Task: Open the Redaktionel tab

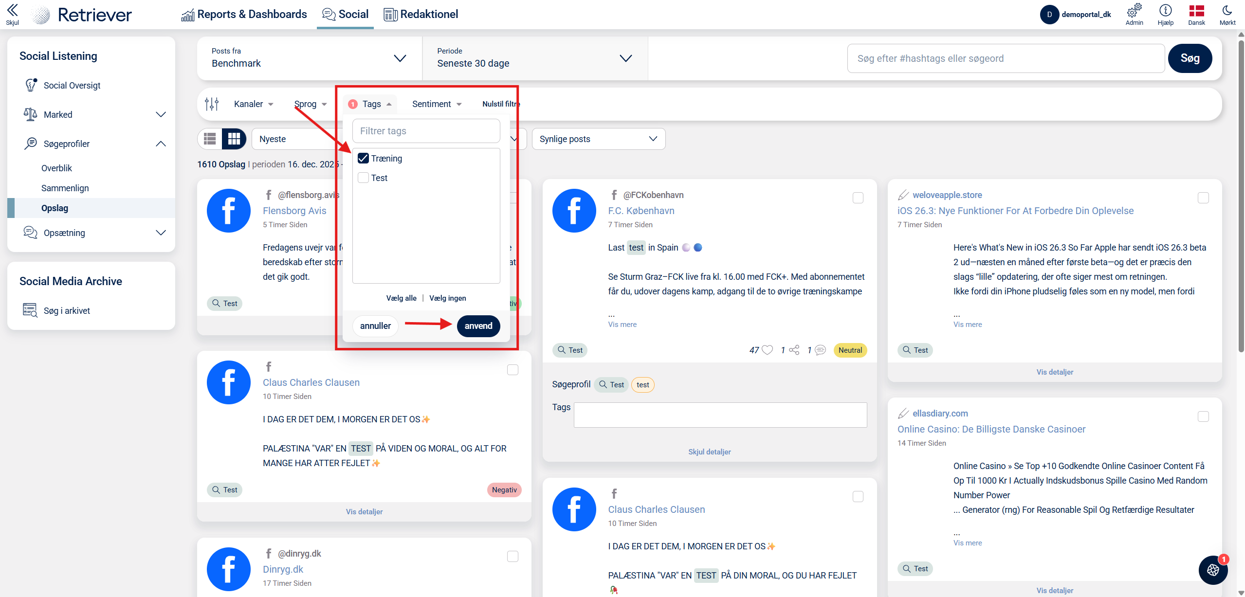Action: coord(421,14)
